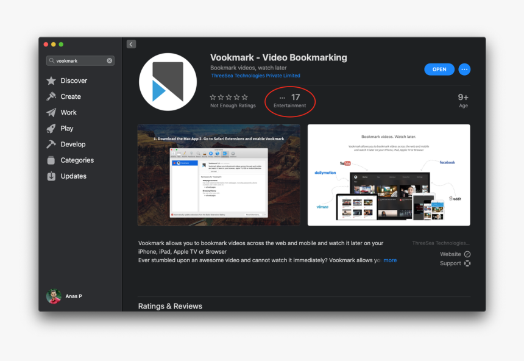Click the OPEN button

pos(439,70)
